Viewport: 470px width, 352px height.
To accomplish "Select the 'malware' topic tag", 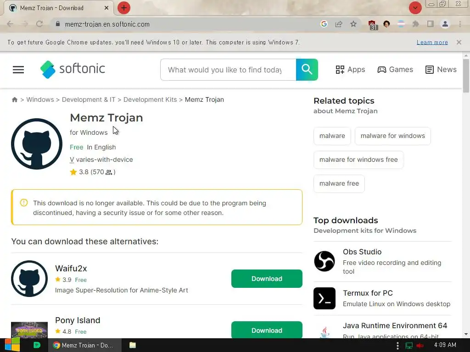I will [332, 136].
